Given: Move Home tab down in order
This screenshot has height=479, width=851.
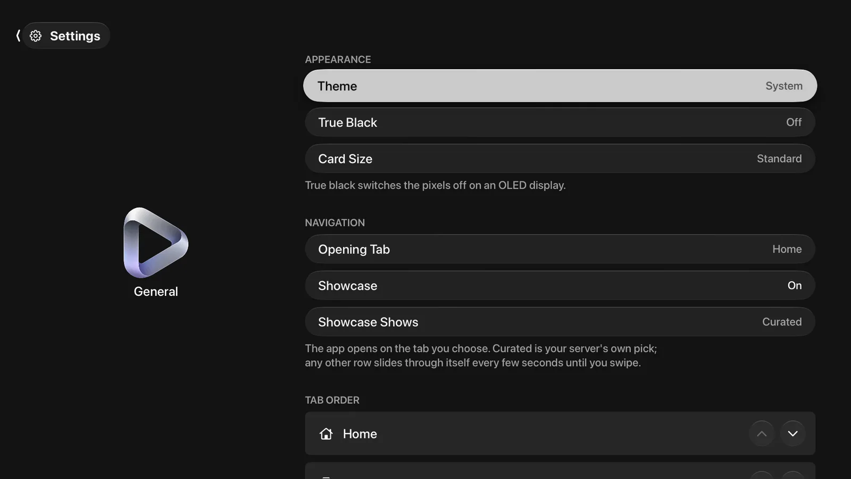Looking at the screenshot, I should 792,434.
